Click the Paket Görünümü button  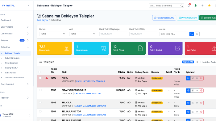pos(164,18)
